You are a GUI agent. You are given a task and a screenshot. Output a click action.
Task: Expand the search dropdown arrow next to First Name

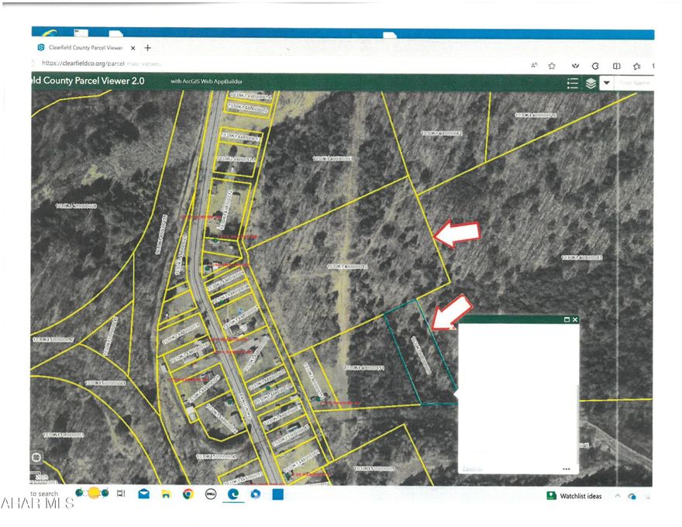pyautogui.click(x=606, y=83)
